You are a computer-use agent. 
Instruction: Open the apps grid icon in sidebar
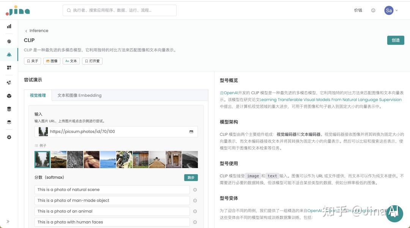pos(9,68)
